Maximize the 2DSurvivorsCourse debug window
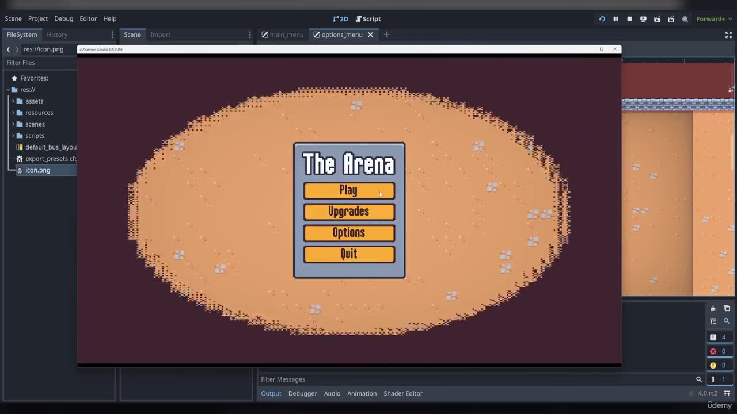This screenshot has width=737, height=414. click(602, 49)
